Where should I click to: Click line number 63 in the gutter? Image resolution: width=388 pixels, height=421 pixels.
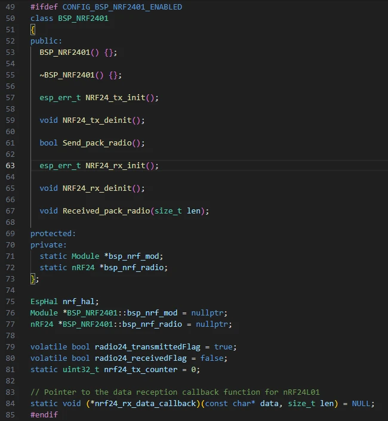[10, 166]
